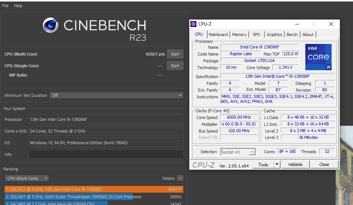Click the Windows 10 OS field in Cinebench
Screen dimensions: 353x205
[106, 143]
